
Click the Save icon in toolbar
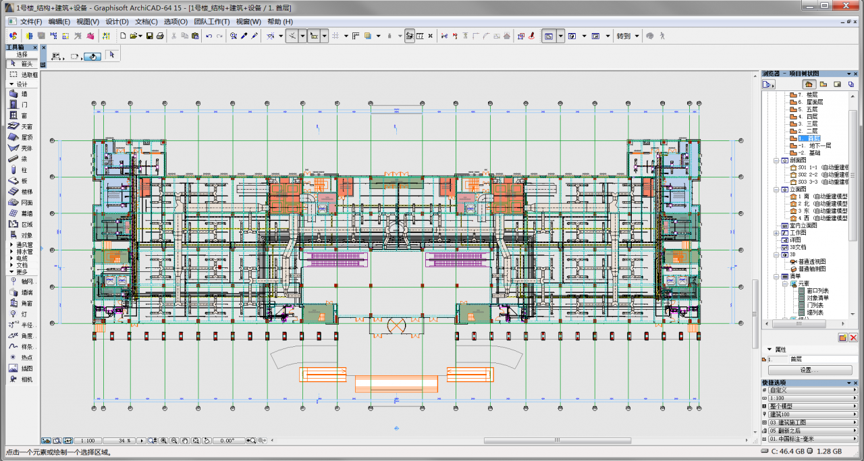[149, 36]
